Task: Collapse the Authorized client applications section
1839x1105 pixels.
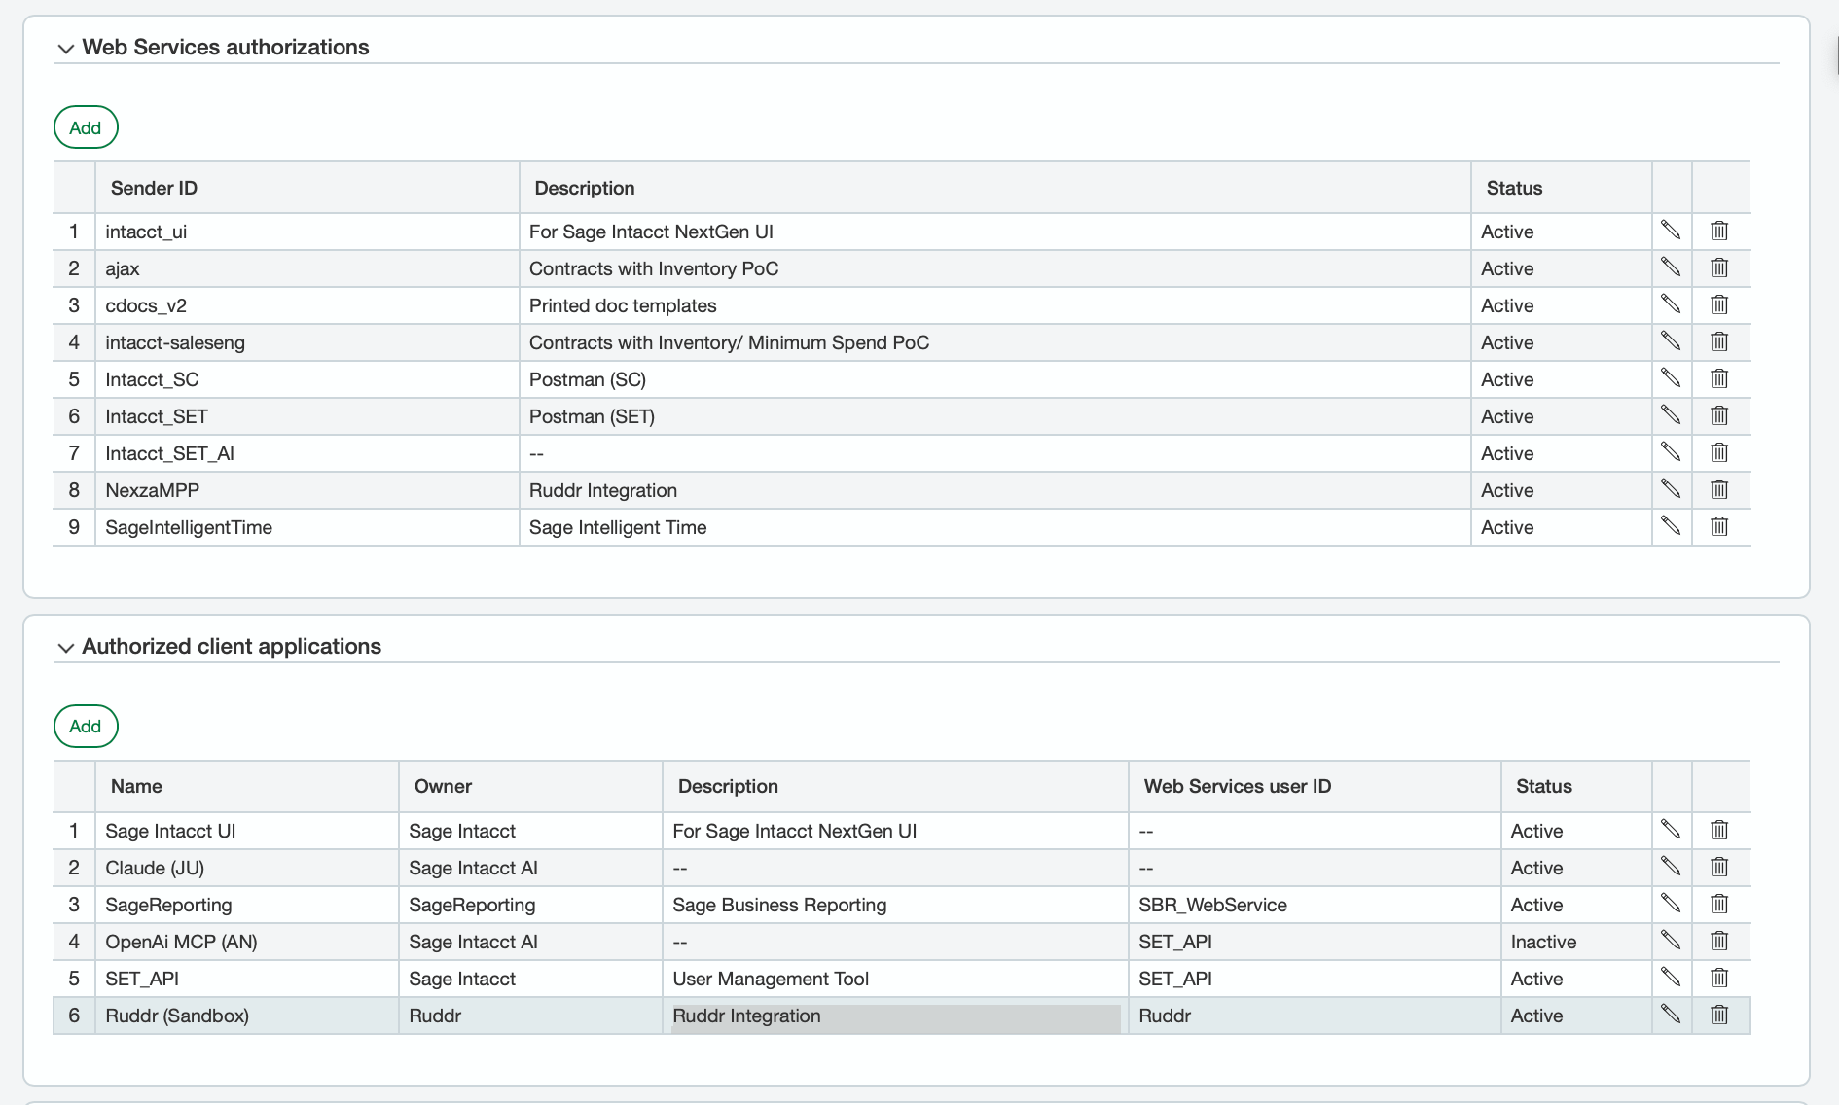Action: 66,648
